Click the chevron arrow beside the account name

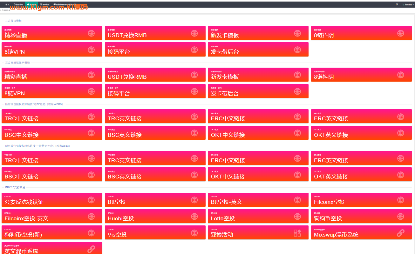point(413,4)
